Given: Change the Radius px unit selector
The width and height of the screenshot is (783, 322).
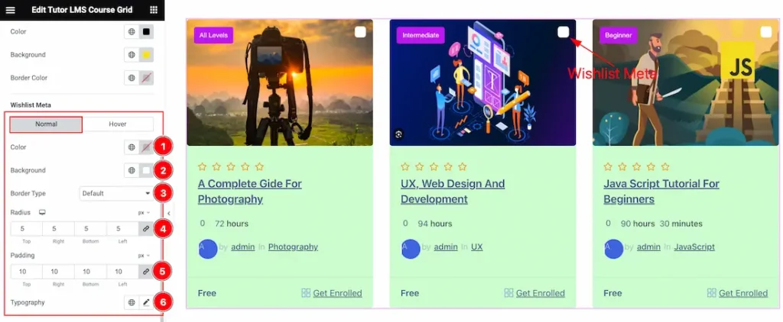Looking at the screenshot, I should [145, 213].
